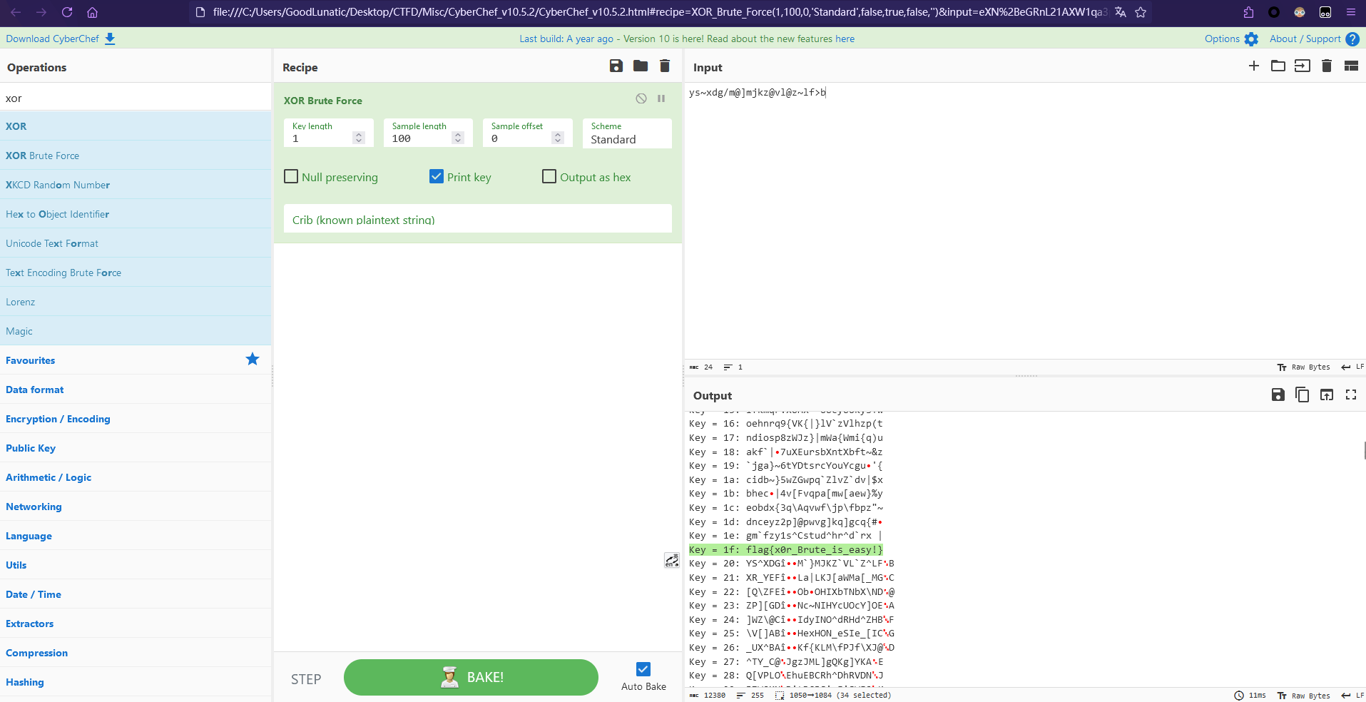The image size is (1366, 702).
Task: Open new features link in banner
Action: (x=845, y=39)
